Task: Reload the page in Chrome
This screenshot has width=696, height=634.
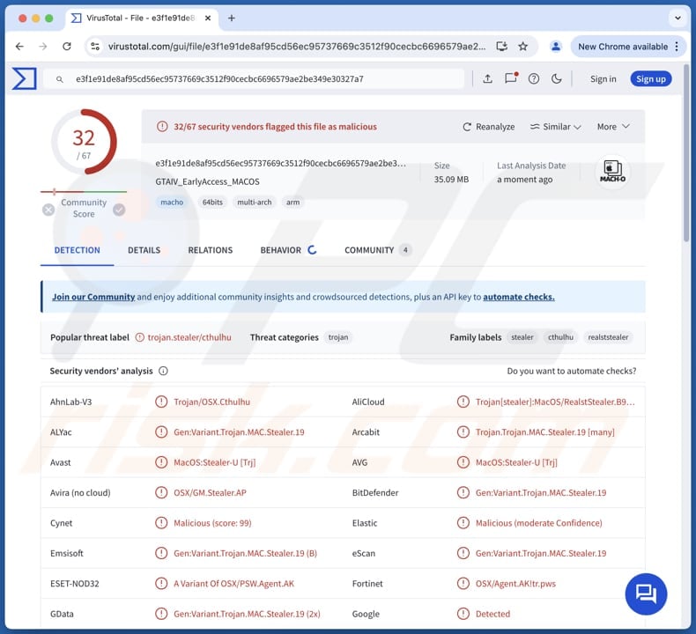Action: (x=67, y=47)
